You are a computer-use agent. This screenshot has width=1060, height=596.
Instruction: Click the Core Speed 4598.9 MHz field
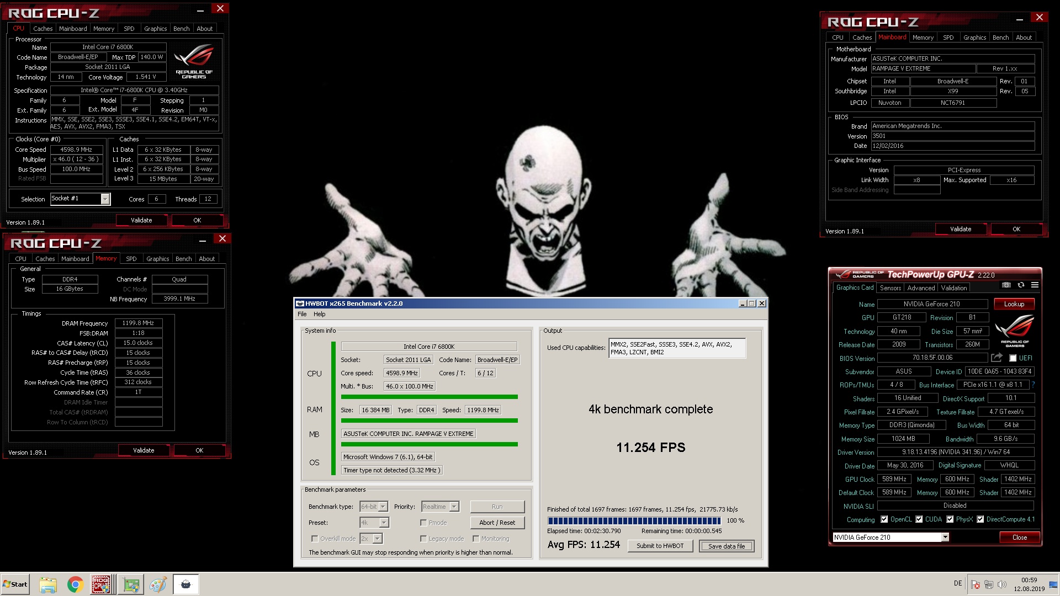point(76,150)
